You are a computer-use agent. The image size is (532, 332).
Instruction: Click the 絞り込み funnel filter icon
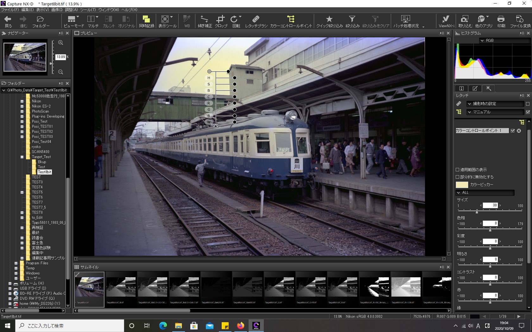tap(352, 19)
